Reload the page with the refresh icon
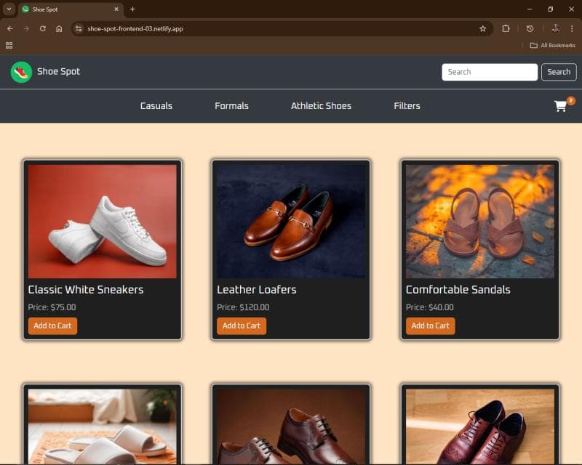 click(43, 28)
